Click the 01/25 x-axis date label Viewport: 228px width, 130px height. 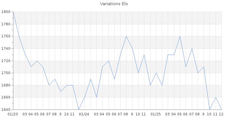point(156,114)
